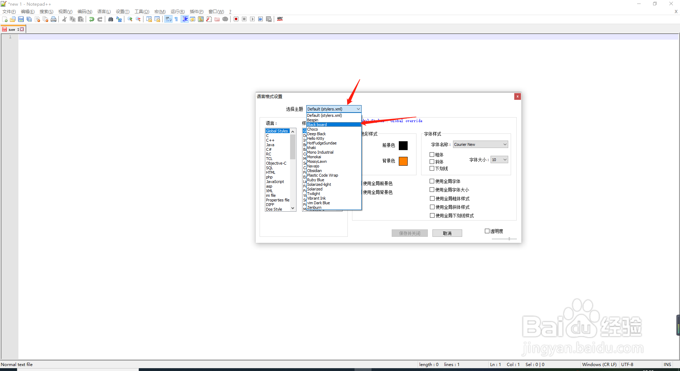This screenshot has width=680, height=371.
Task: Choose Obsidian theme in dropdown list
Action: click(334, 171)
